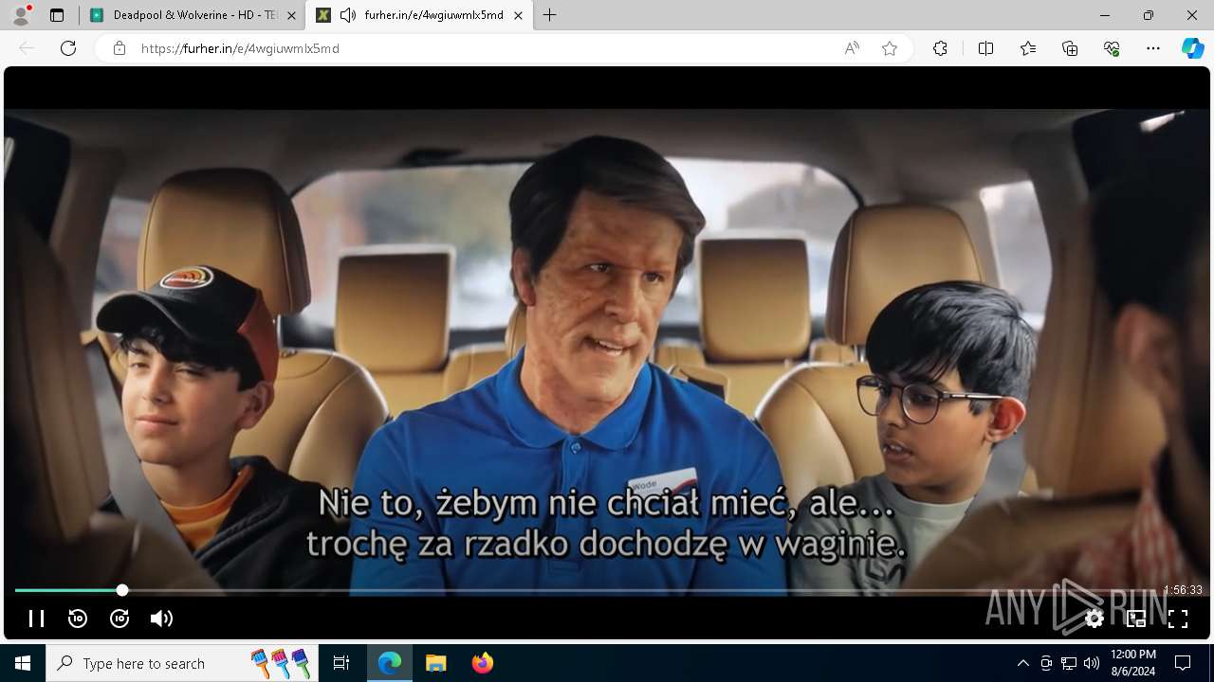Open the Favorites list
This screenshot has width=1214, height=682.
tap(1028, 48)
